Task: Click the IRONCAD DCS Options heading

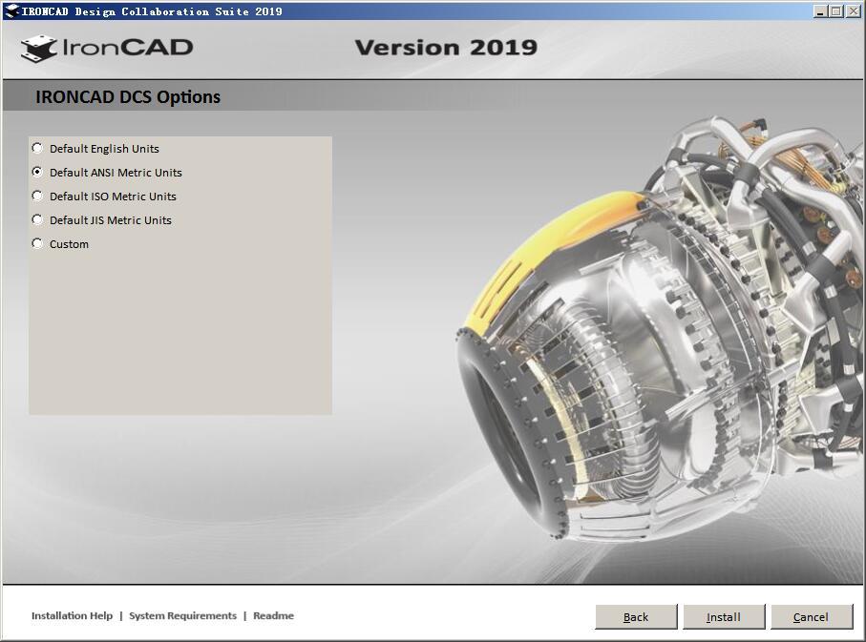Action: (x=128, y=97)
